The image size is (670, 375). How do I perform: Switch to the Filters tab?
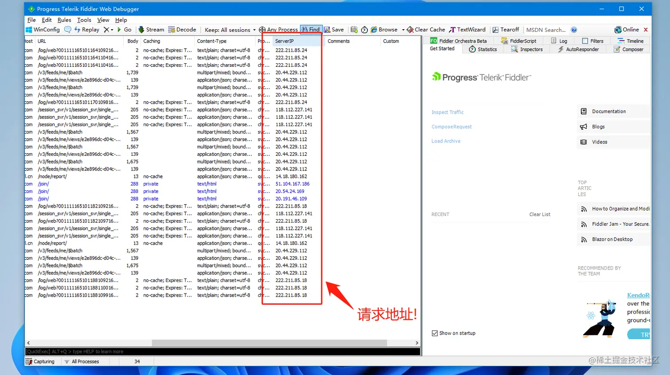pos(592,41)
